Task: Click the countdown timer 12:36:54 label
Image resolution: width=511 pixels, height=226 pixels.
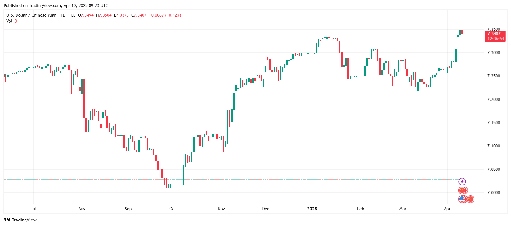Action: [496, 39]
